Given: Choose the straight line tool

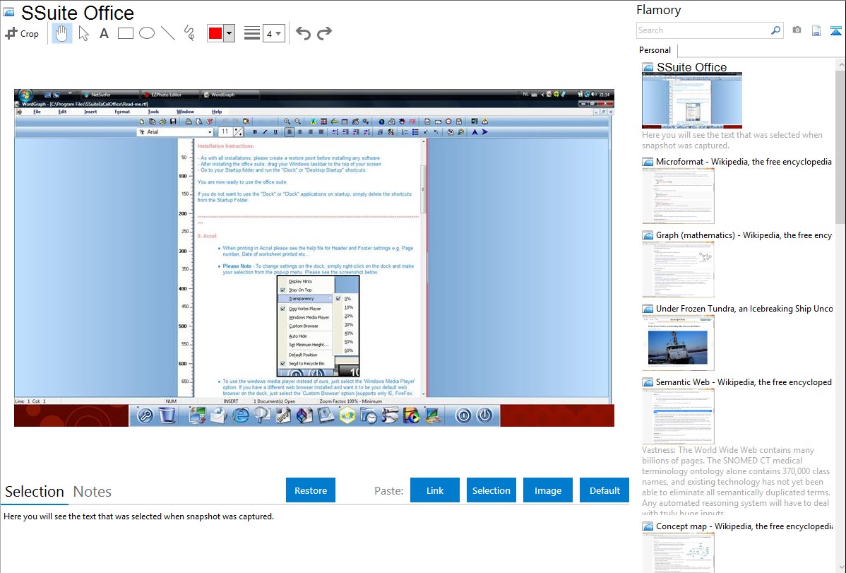Looking at the screenshot, I should [168, 33].
